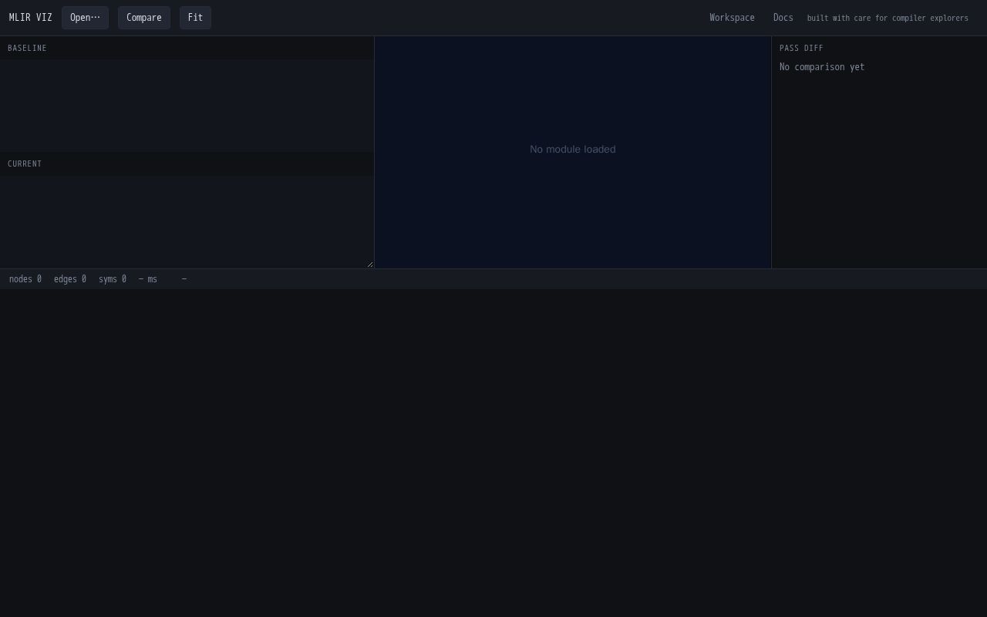This screenshot has width=987, height=617.
Task: Click into the Baseline text area
Action: coord(187,106)
